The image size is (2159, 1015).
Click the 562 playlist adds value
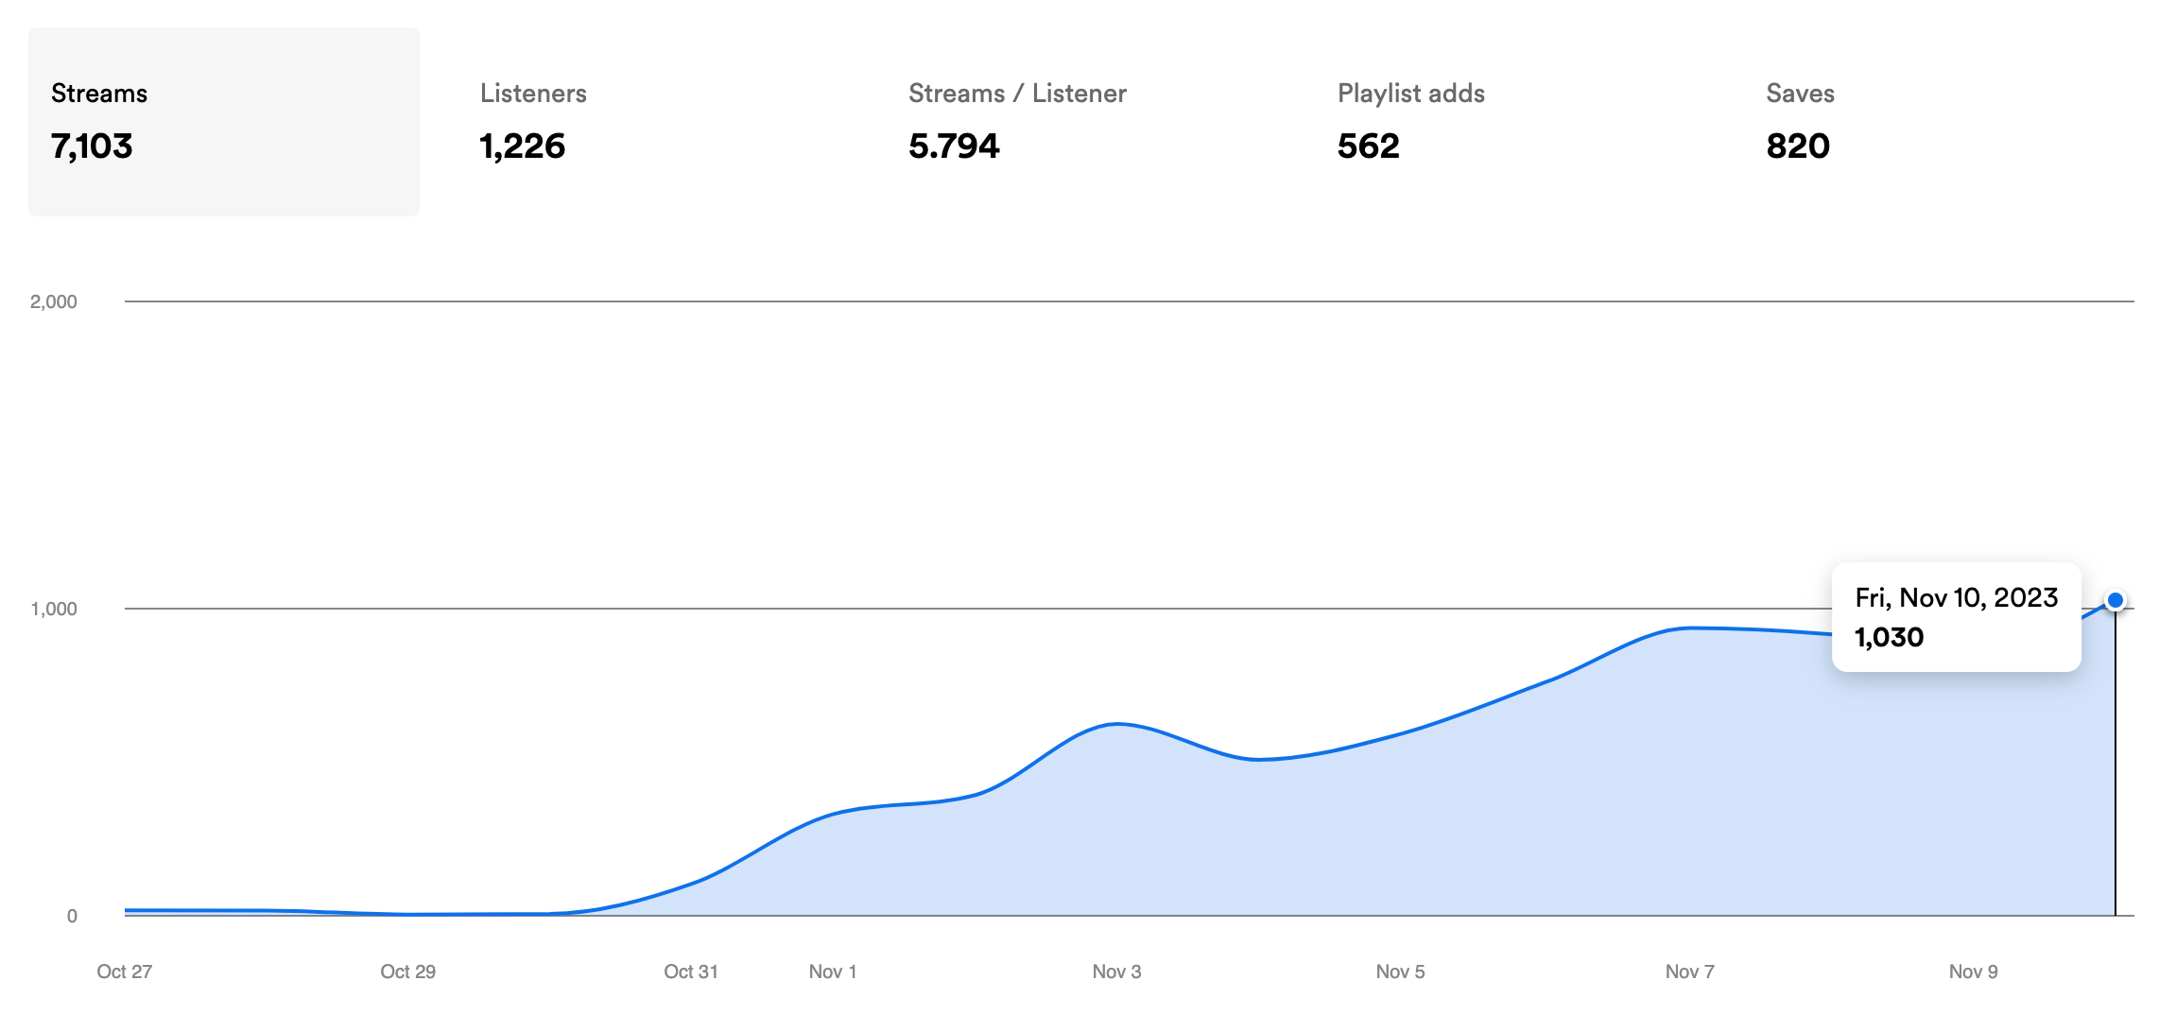(1368, 146)
